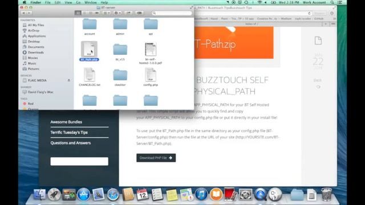
Task: Open the Help menu
Action: click(x=104, y=2)
